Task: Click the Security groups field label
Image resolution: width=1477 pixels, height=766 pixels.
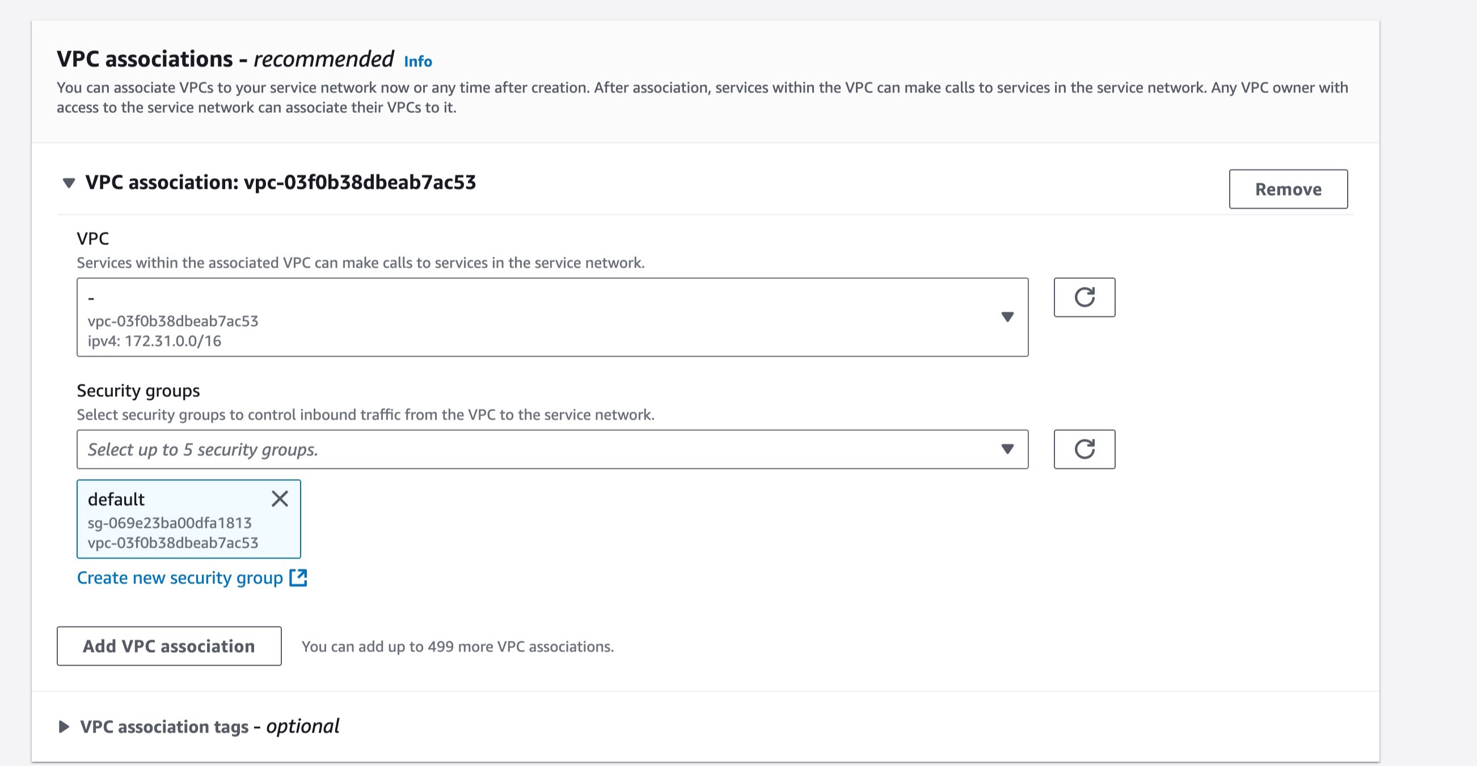Action: (138, 391)
